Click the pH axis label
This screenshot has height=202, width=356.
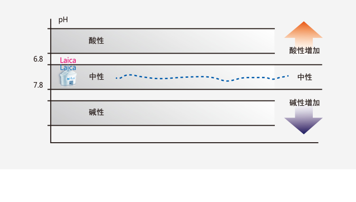coord(63,20)
